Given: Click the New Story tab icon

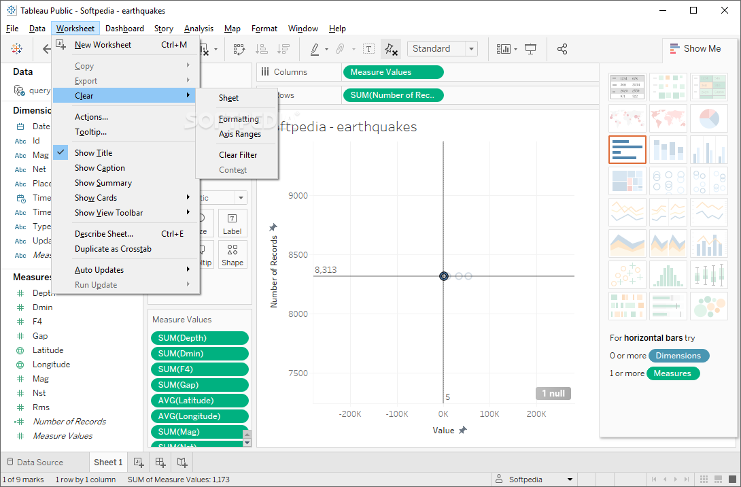Looking at the screenshot, I should click(182, 463).
